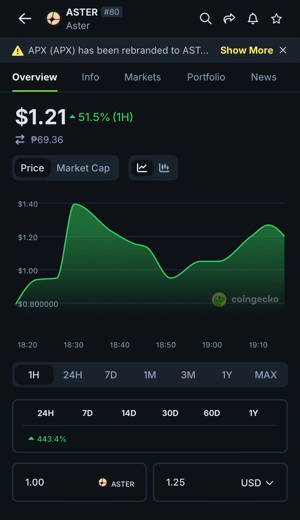Set a price alert bell
Viewport: 300px width, 520px height.
pos(253,19)
